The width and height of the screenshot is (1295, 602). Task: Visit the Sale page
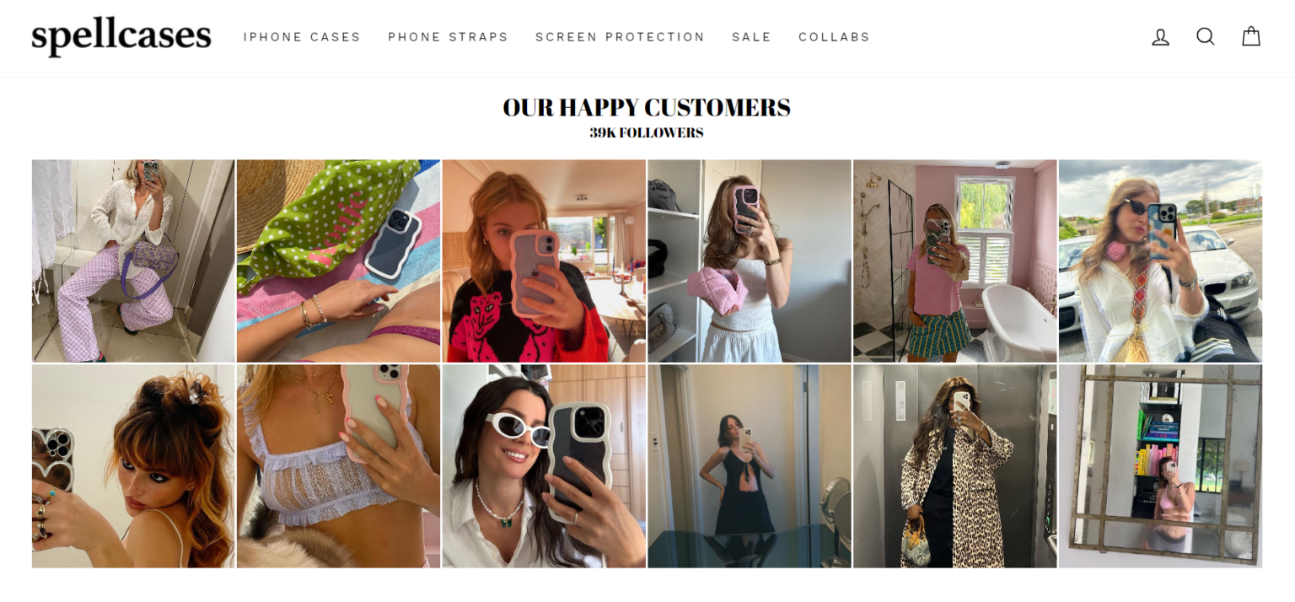[x=752, y=37]
